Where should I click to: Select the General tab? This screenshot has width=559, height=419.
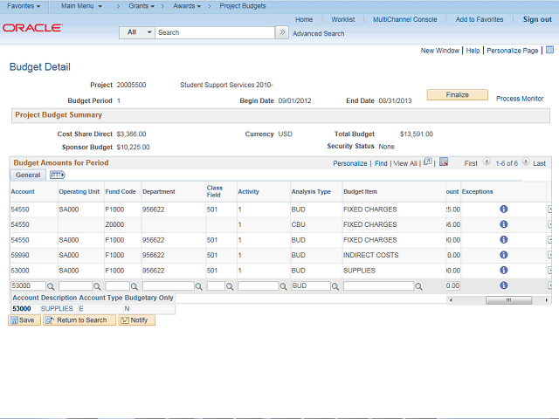[28, 175]
